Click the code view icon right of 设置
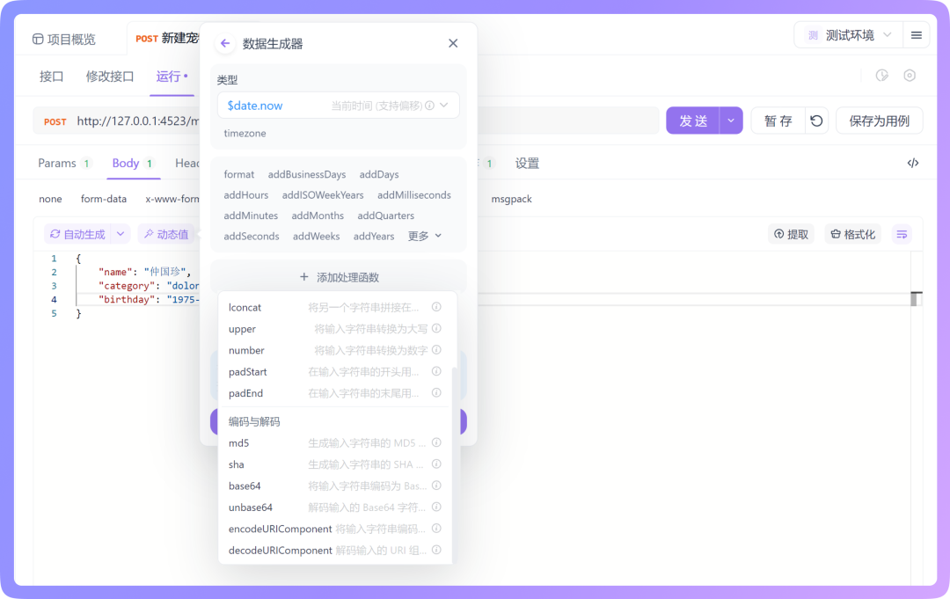Image resolution: width=950 pixels, height=599 pixels. click(x=913, y=162)
